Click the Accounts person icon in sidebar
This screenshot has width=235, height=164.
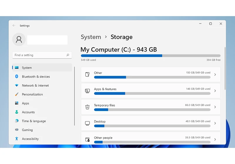(x=17, y=112)
